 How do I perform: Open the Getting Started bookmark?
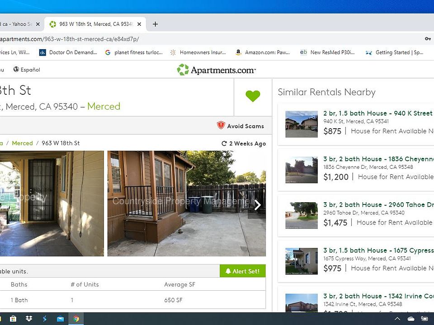pyautogui.click(x=394, y=52)
